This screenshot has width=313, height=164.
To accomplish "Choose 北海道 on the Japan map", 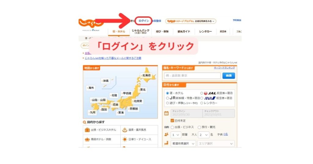I will 146,75.
